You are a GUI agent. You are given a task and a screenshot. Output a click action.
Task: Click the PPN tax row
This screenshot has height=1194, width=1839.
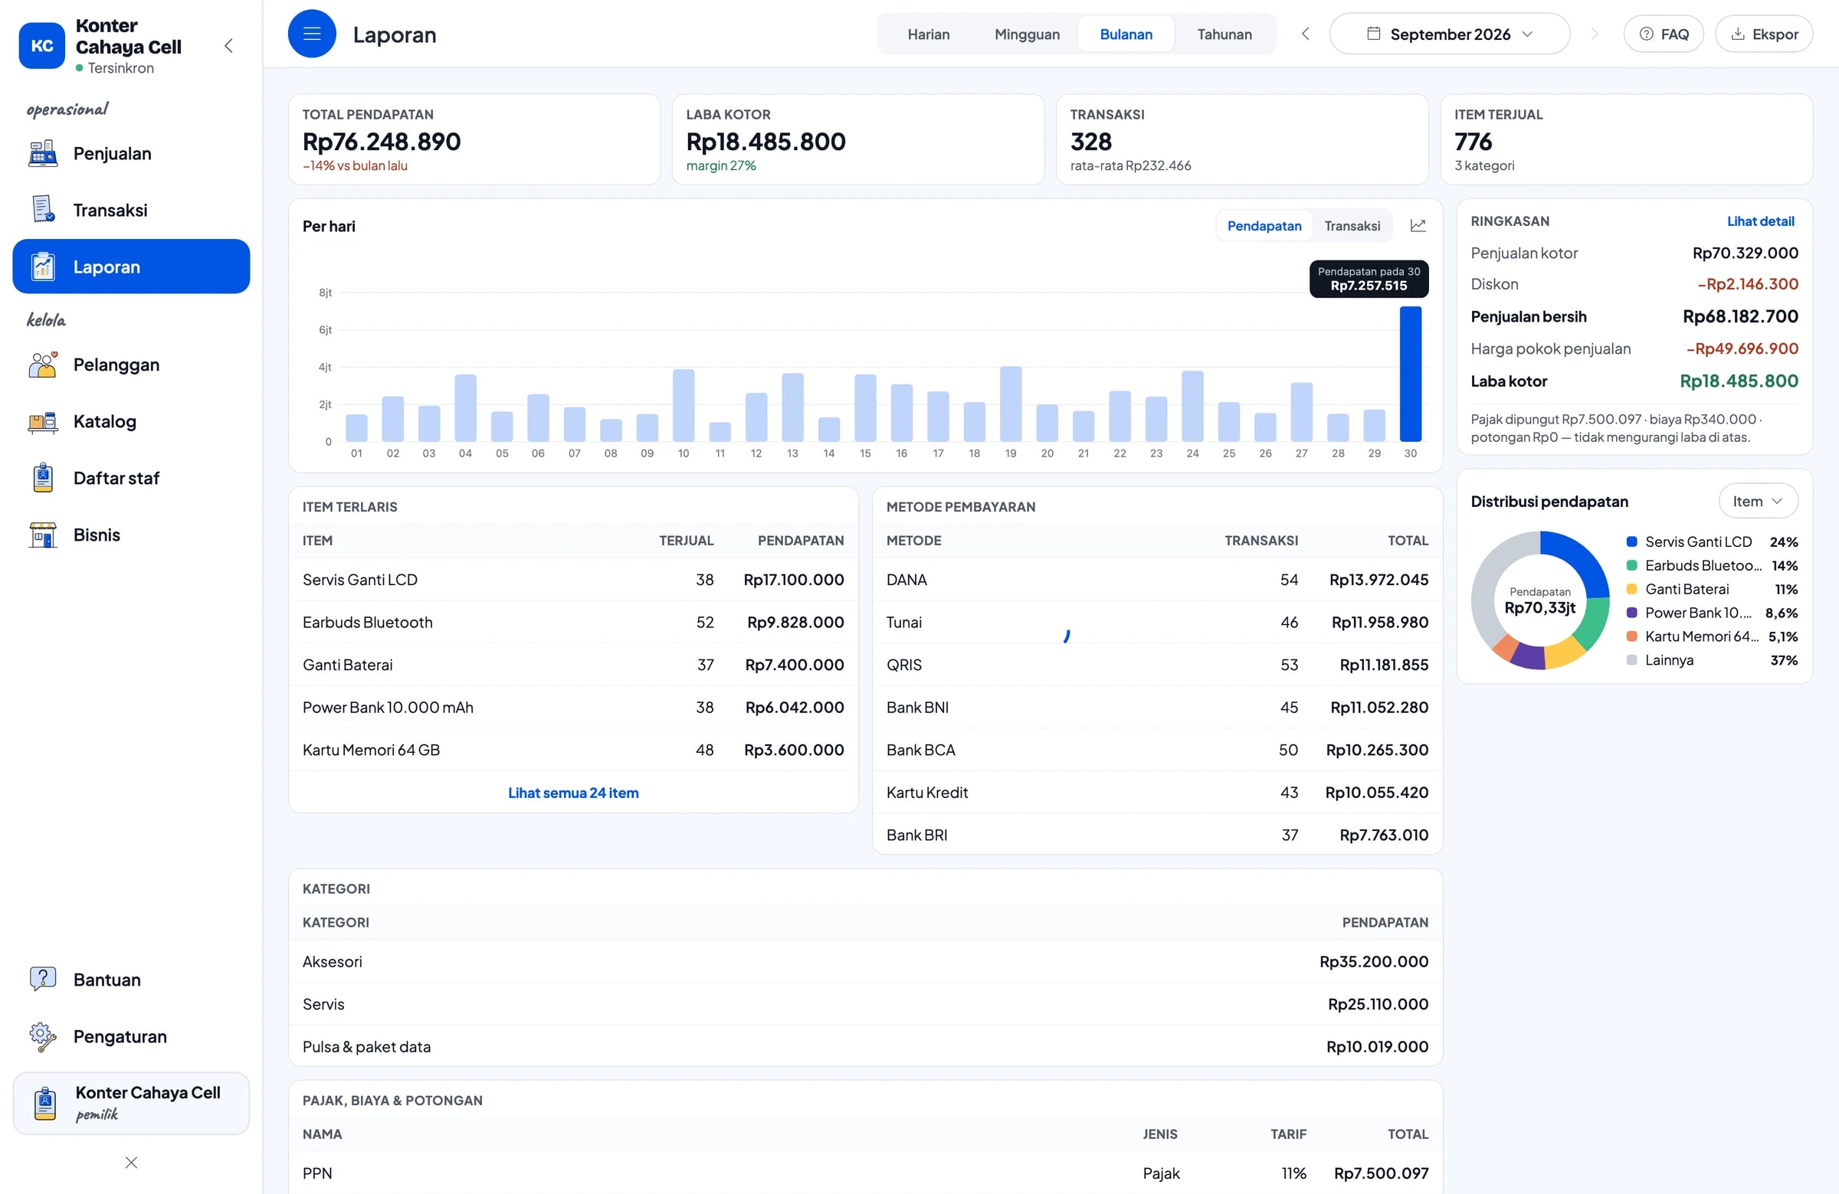point(865,1173)
